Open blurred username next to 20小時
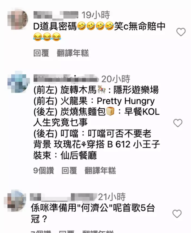191x233 pixels. pyautogui.click(x=66, y=78)
